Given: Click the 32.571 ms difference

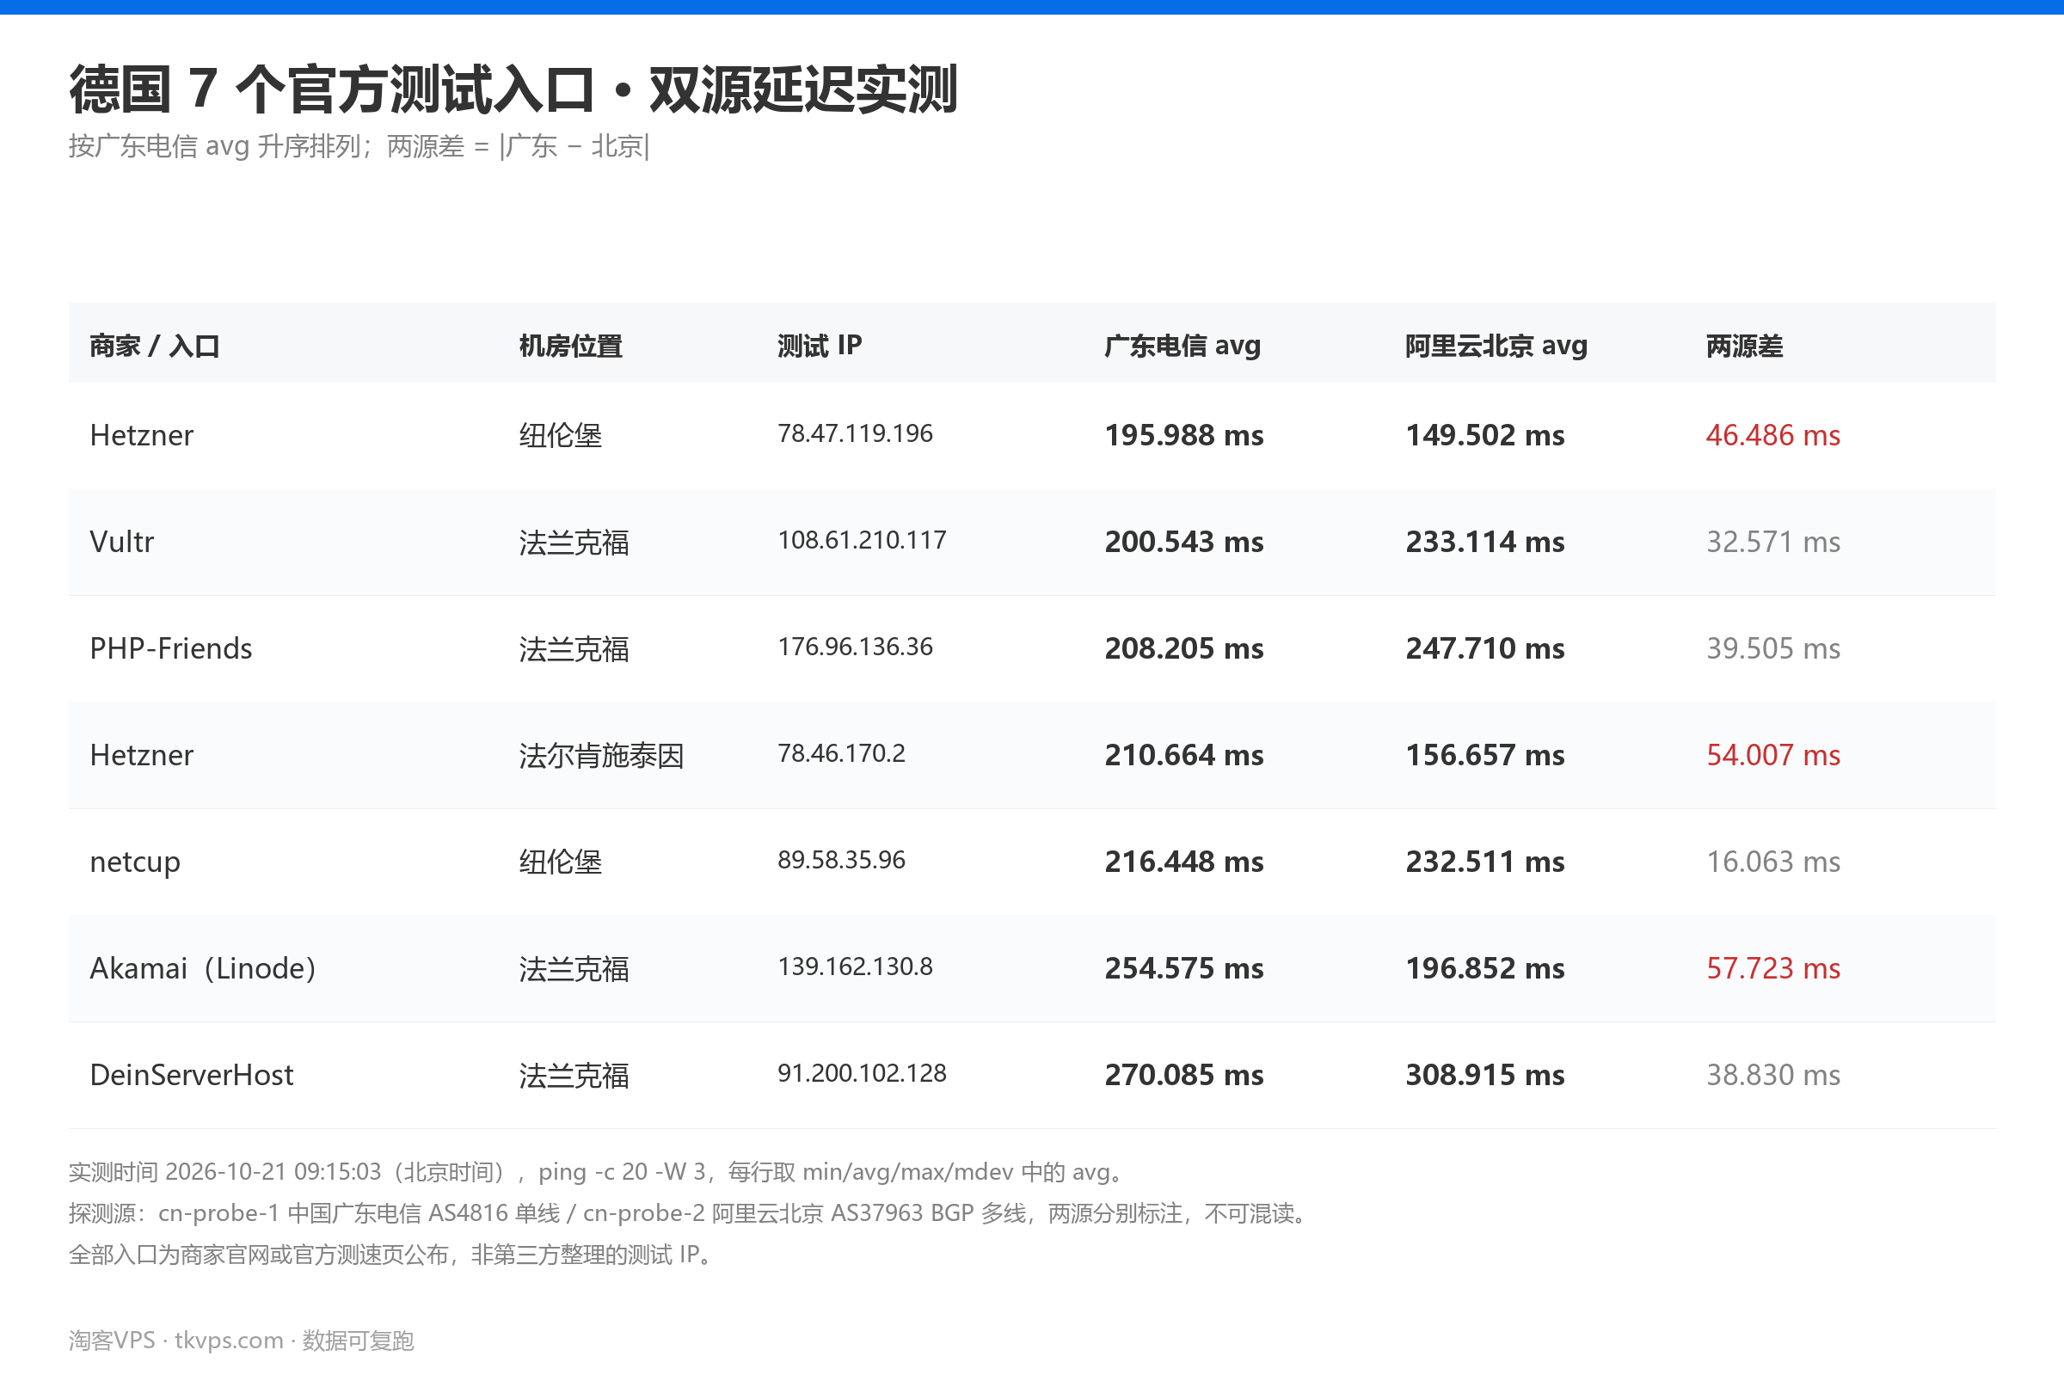Looking at the screenshot, I should [x=1772, y=543].
